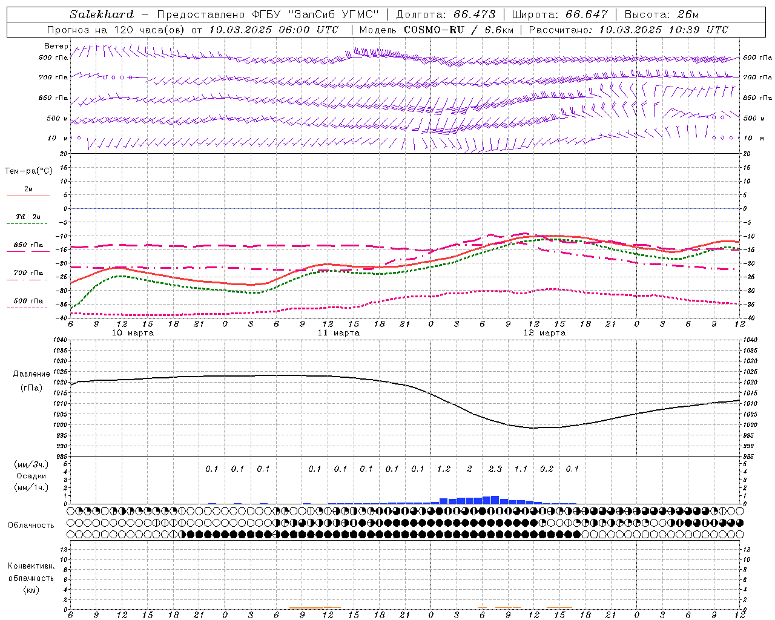
Task: Click the "Долгота: 66.473" header value
Action: click(446, 15)
